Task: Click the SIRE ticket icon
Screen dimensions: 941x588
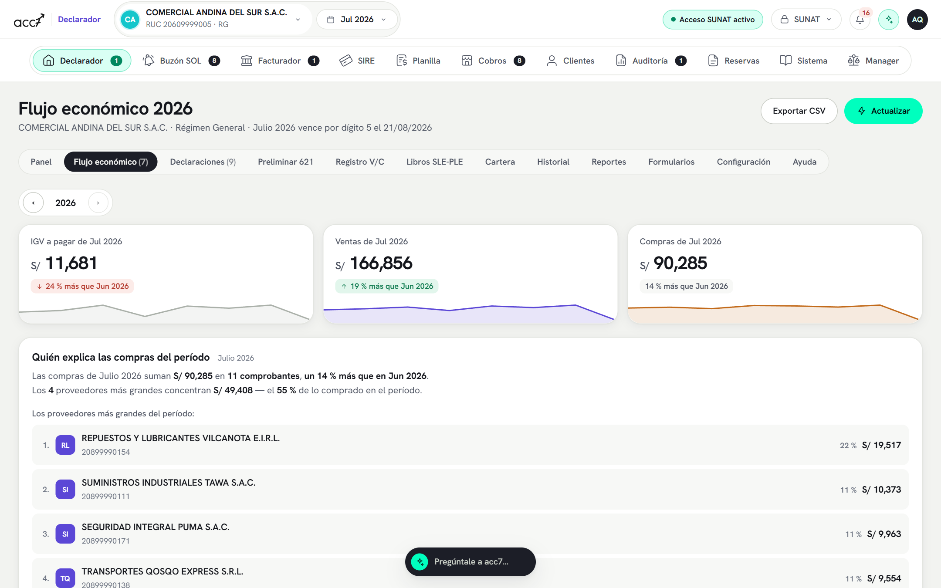Action: (346, 61)
